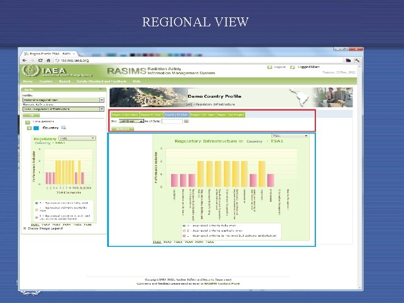Switch to the Region Information tab
404x303 pixels.
tap(125, 114)
